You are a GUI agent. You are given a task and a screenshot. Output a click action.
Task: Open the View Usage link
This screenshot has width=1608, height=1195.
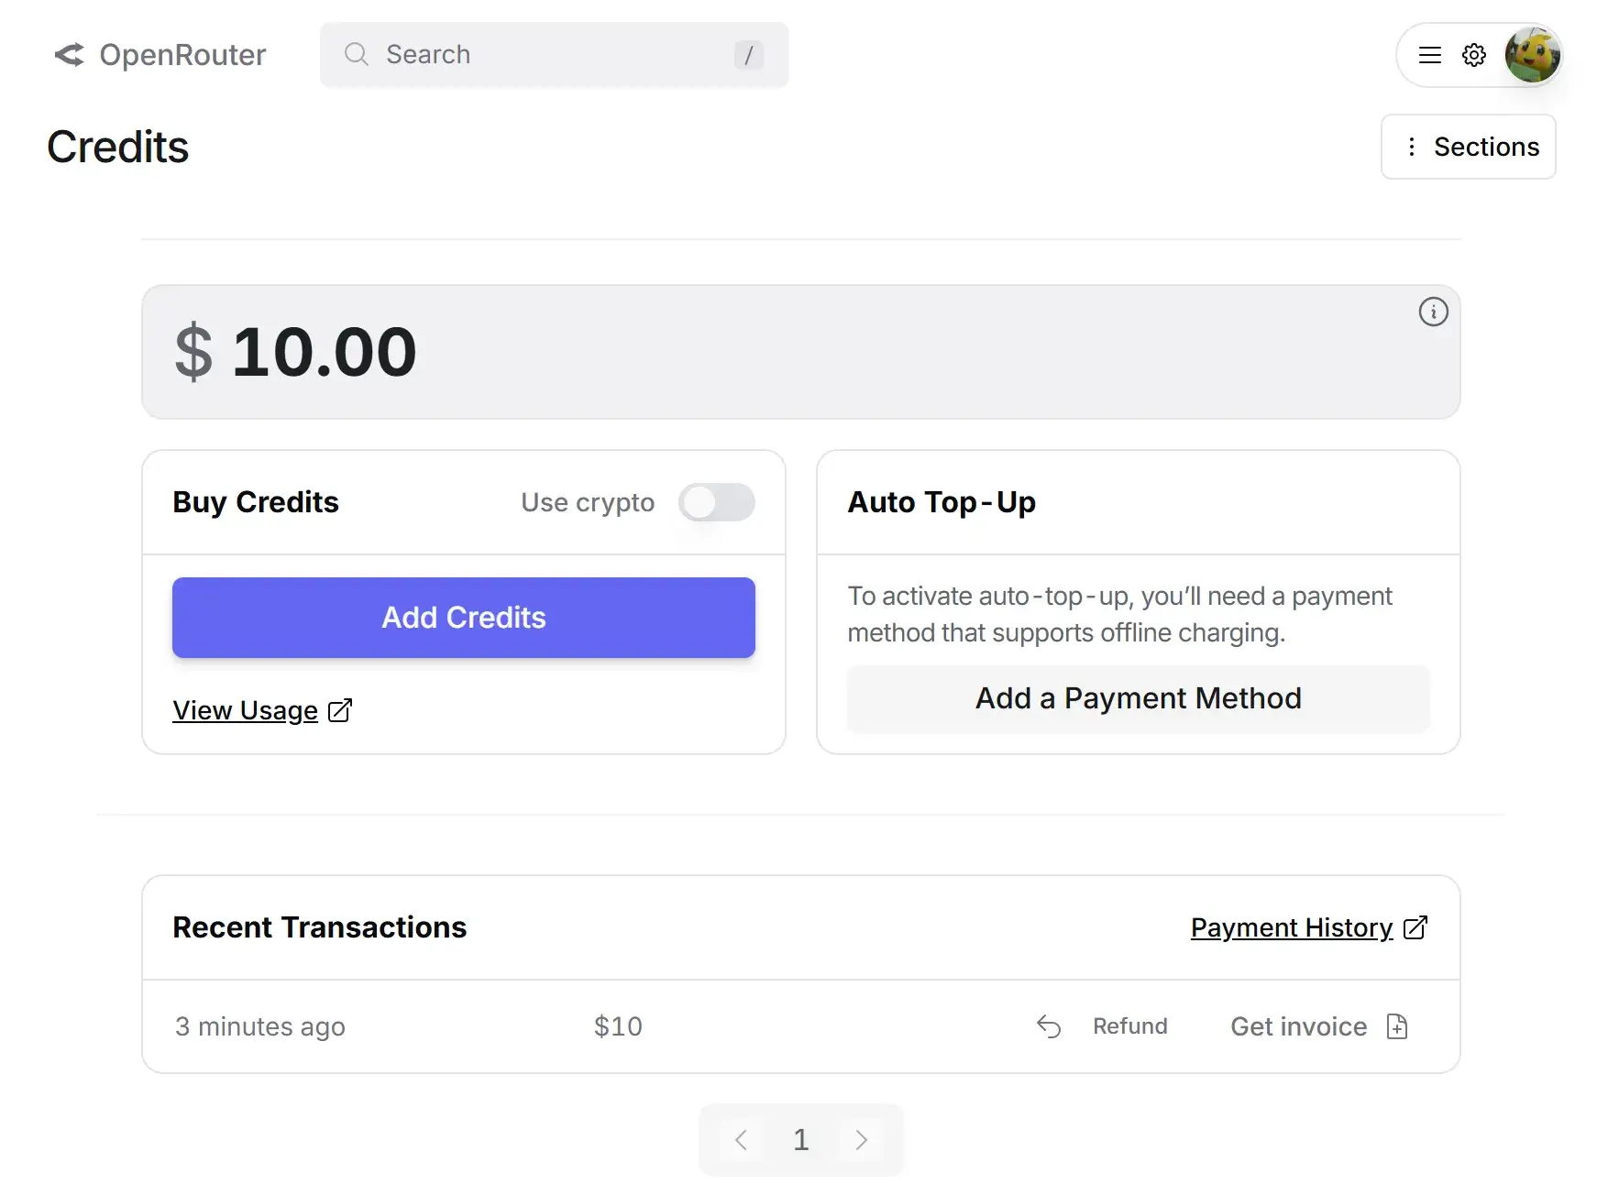click(x=245, y=710)
